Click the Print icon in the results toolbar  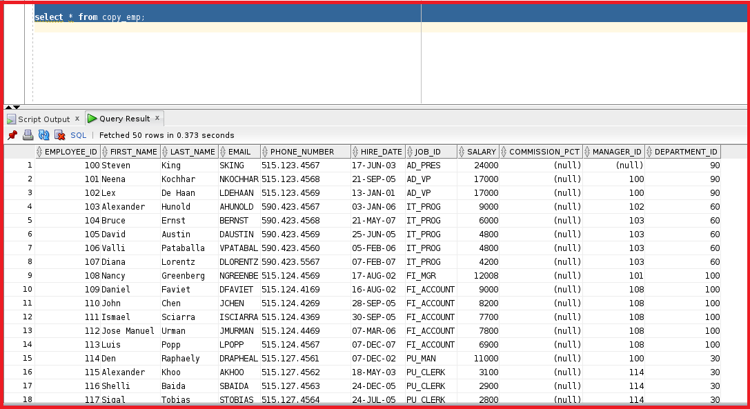coord(28,135)
